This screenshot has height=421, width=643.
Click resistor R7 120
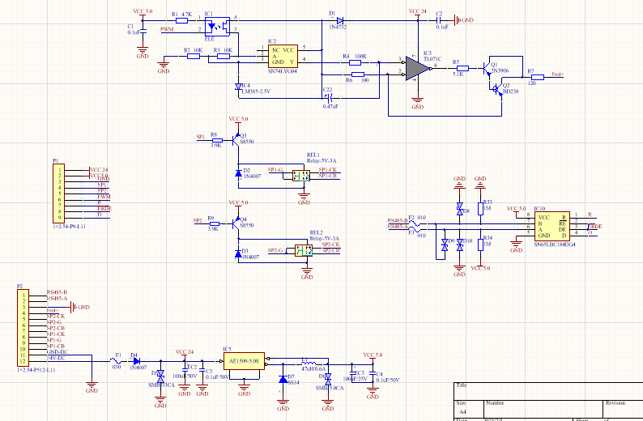(537, 77)
